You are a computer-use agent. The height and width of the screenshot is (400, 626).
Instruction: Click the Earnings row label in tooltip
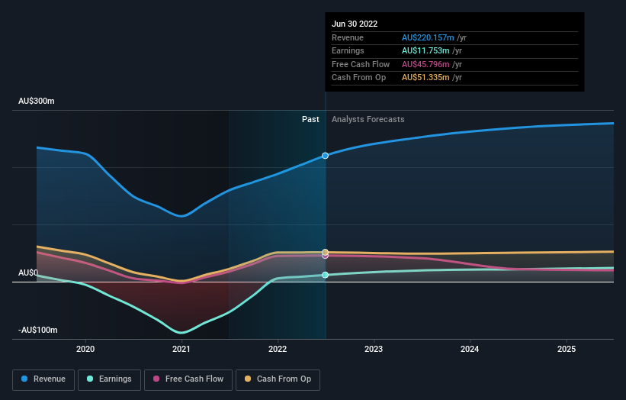(348, 50)
